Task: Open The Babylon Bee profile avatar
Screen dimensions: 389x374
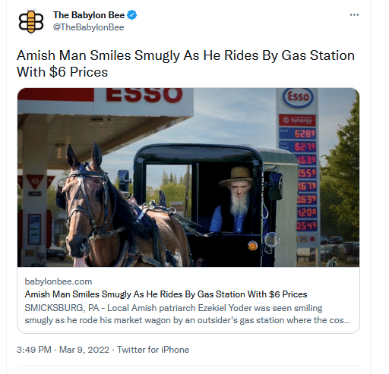Action: click(x=31, y=21)
